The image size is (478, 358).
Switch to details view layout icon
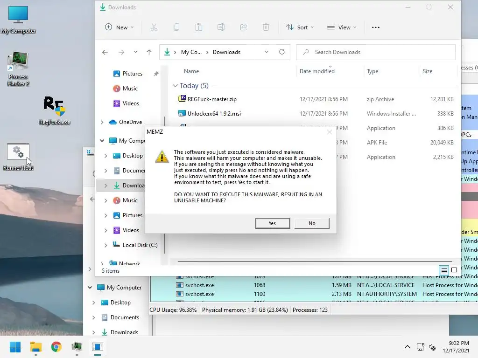(x=444, y=270)
